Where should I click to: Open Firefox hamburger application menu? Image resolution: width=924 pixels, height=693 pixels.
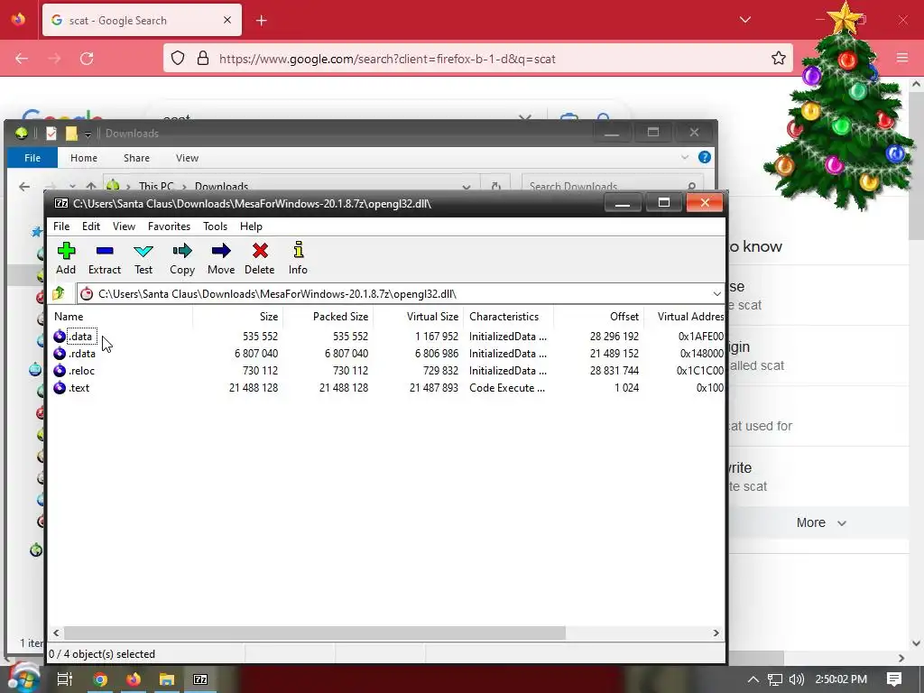(x=901, y=58)
